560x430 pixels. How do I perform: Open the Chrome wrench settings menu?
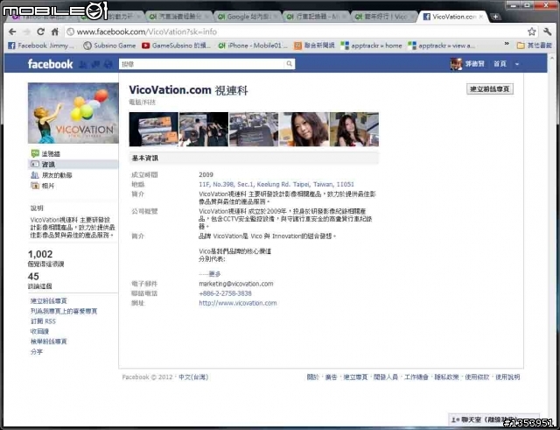coord(547,32)
